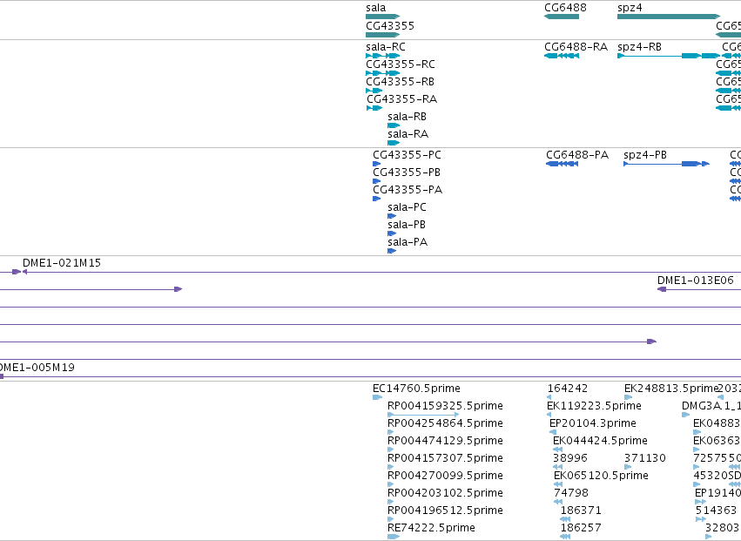The height and width of the screenshot is (541, 741).
Task: Select the EC14760.5prime EST label
Action: [x=416, y=389]
